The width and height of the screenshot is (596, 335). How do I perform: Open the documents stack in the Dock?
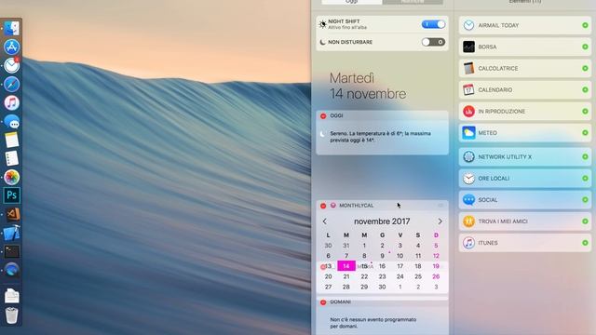pyautogui.click(x=12, y=296)
